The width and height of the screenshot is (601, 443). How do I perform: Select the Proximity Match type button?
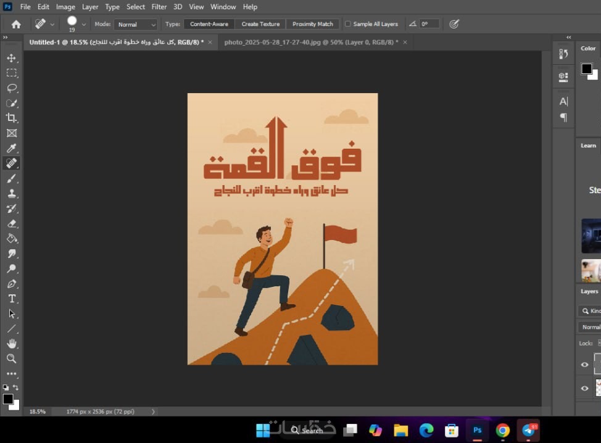[x=313, y=24]
